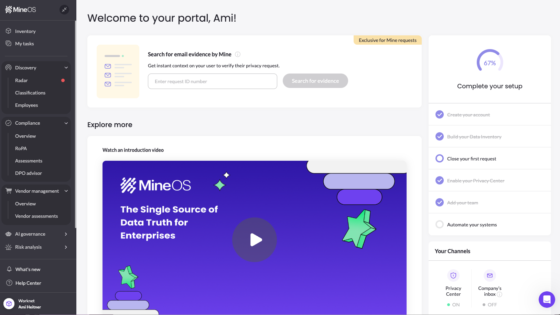Click the Company's inbox envelope icon

click(x=490, y=275)
